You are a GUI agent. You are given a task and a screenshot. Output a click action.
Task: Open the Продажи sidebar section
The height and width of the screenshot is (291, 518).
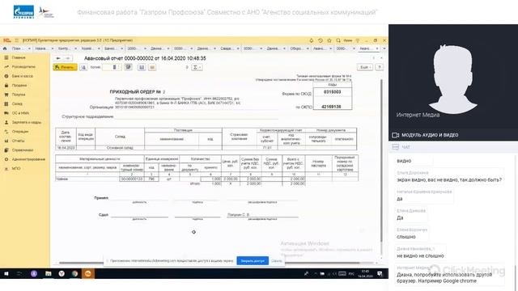(19, 86)
